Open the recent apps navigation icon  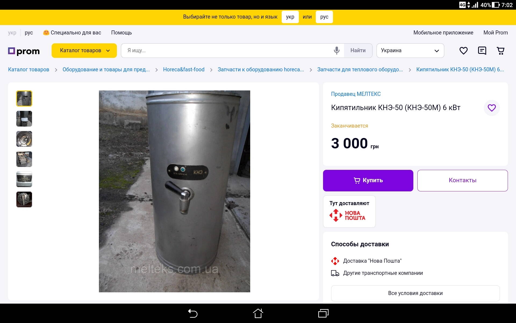point(323,313)
